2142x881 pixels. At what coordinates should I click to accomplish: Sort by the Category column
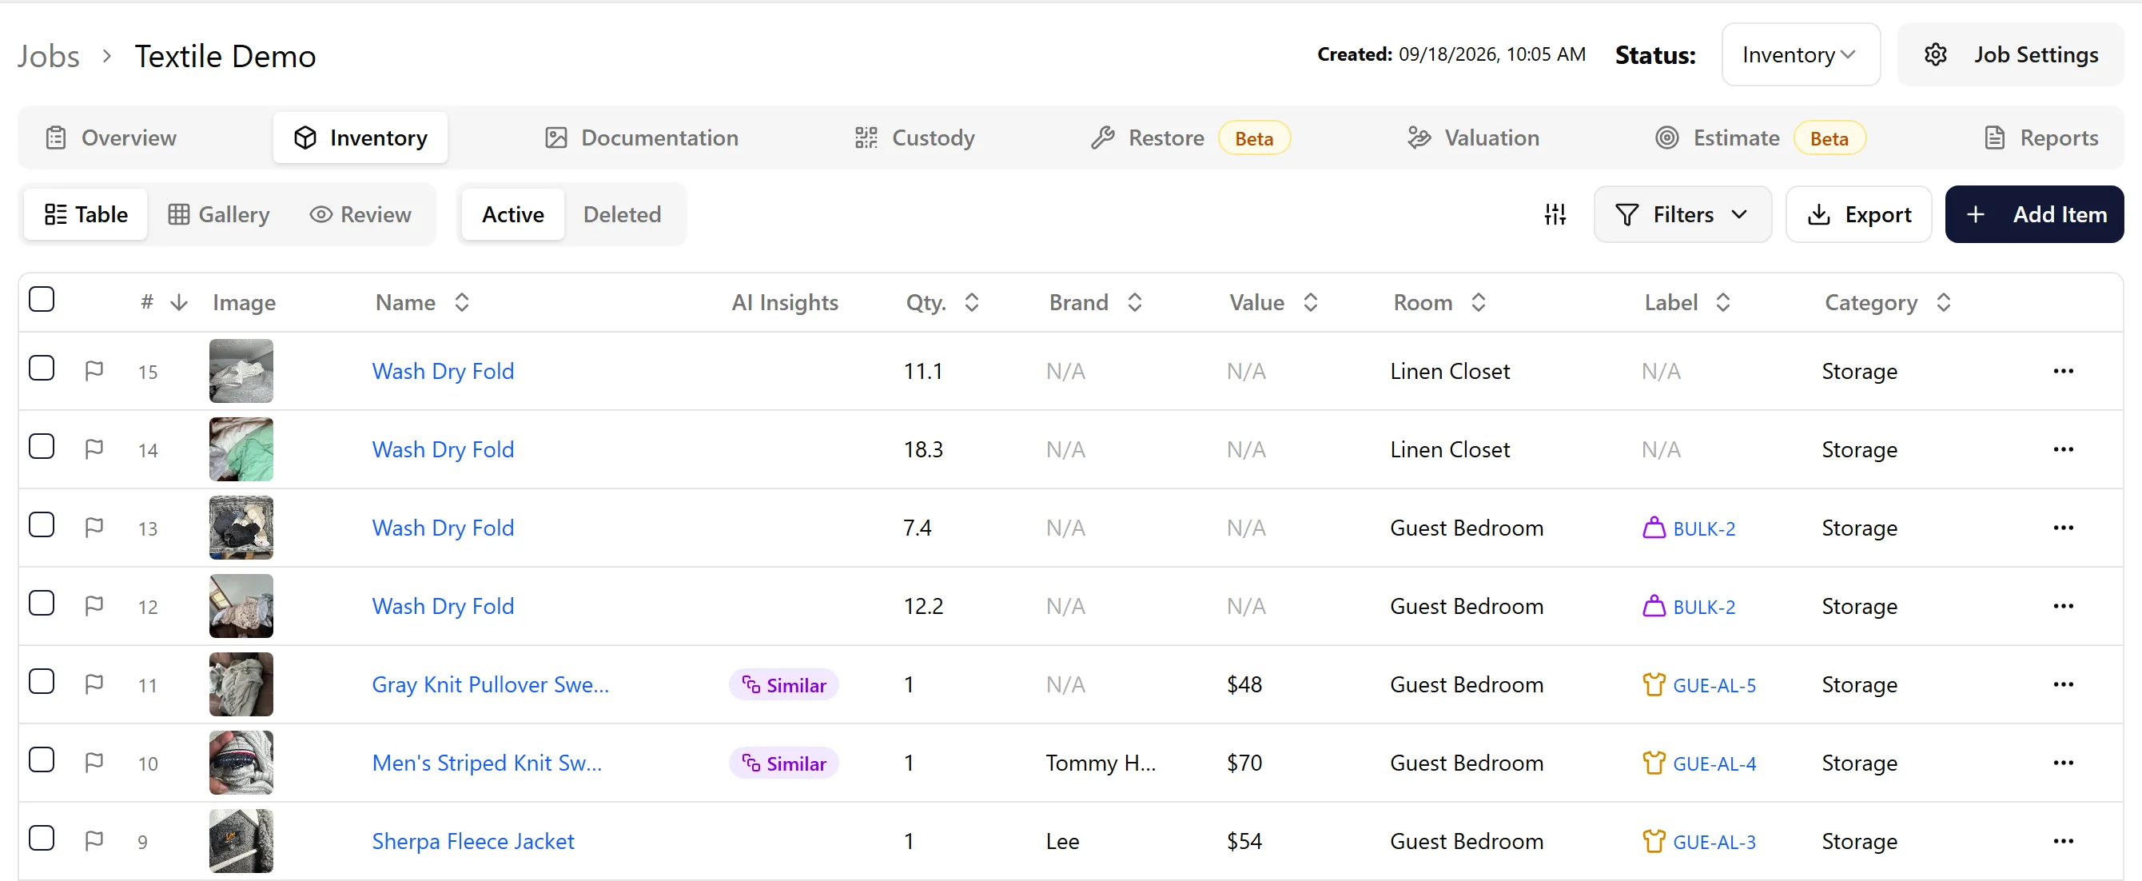coord(1888,302)
